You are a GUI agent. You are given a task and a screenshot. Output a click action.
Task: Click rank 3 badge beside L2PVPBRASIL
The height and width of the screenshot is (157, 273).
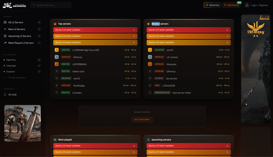57,64
